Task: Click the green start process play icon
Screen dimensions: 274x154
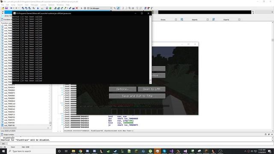Action: [81, 8]
